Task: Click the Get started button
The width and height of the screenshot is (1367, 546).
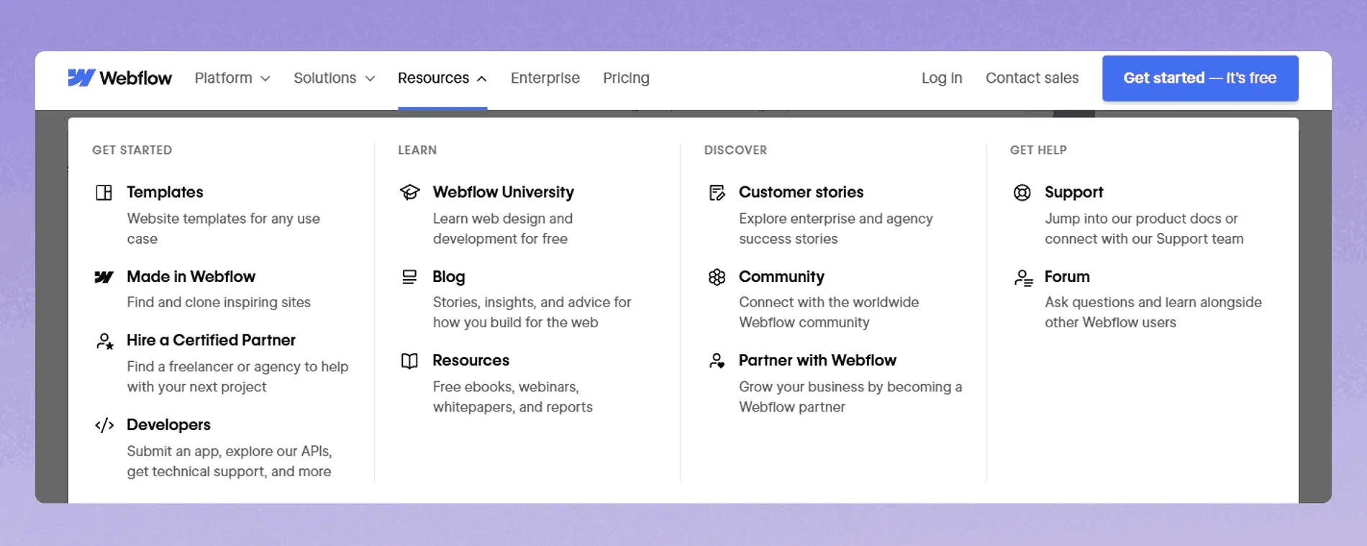Action: (1199, 78)
